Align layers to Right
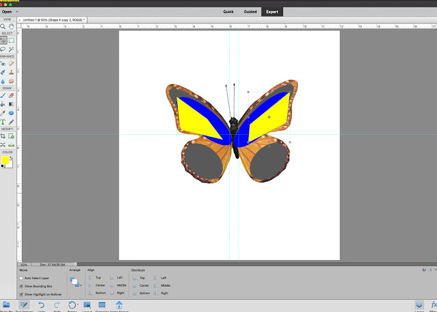 117,293
